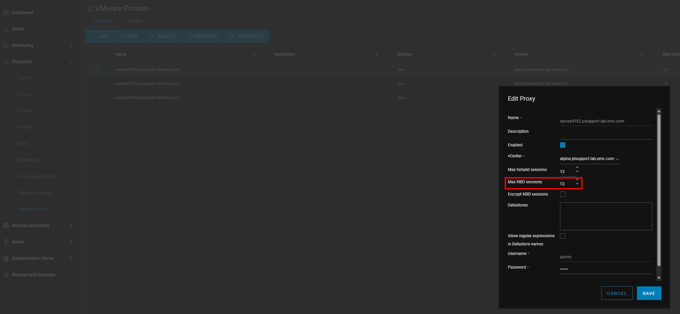Click the Name column filter icon
This screenshot has height=314, width=680.
(253, 55)
